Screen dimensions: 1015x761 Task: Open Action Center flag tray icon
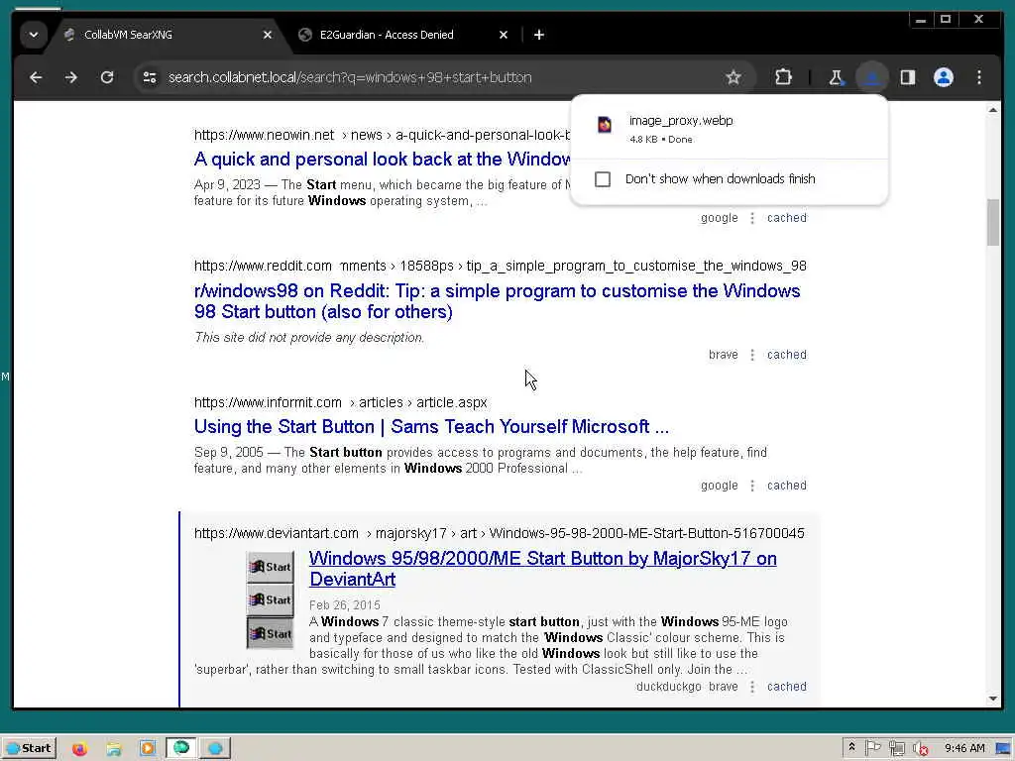[872, 749]
